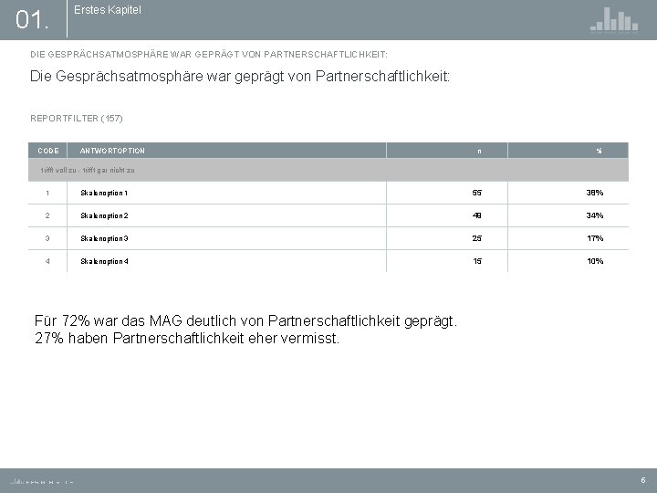The height and width of the screenshot is (493, 657).
Task: Select the uppercase question heading about Gesprächsatmosphäre
Action: click(x=209, y=55)
